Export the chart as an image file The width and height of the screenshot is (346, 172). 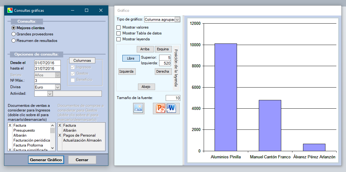tap(139, 108)
